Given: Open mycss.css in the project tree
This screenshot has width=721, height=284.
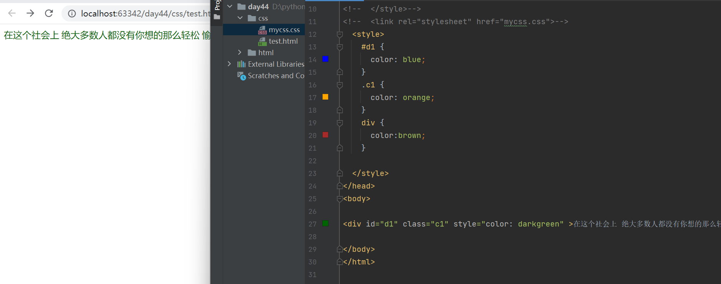Looking at the screenshot, I should [x=284, y=30].
